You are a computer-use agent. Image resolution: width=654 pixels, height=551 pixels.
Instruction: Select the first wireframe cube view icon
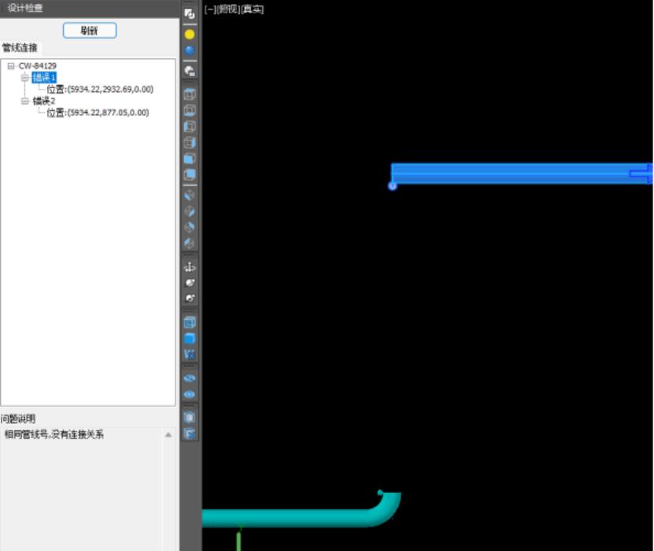coord(190,94)
